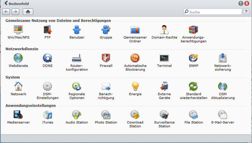The width and height of the screenshot is (252, 143).
Task: Open the Webdienste globe icon
Action: click(18, 58)
